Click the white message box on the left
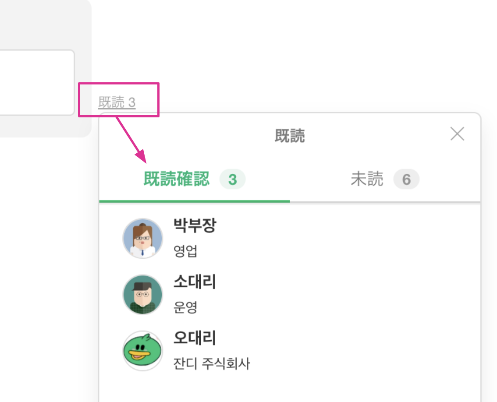The image size is (497, 402). click(35, 82)
